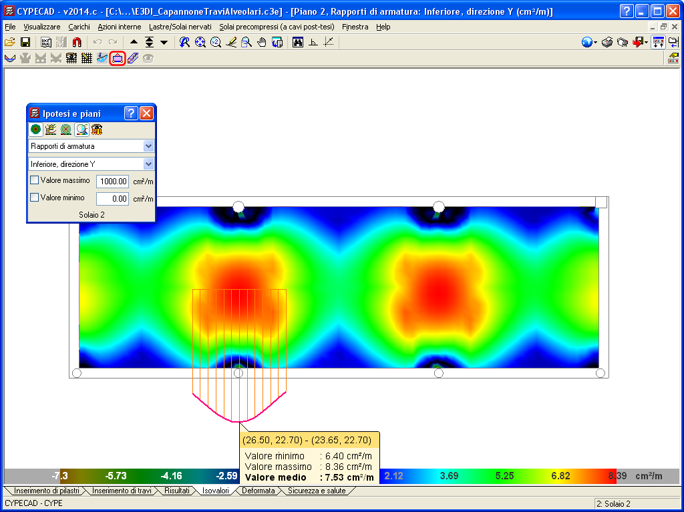Click the dimension measurement icon

(x=329, y=42)
